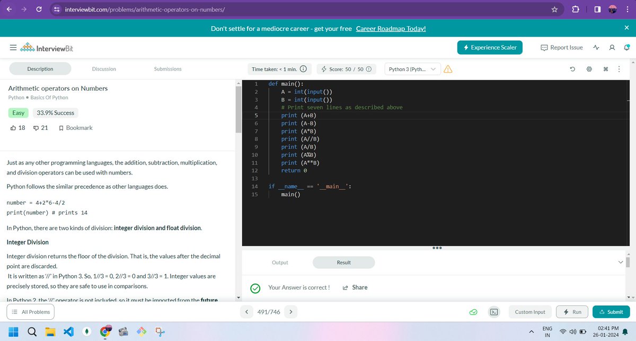Screen dimensions: 636x341
Task: Open File Explorer from the taskbar
Action: point(50,331)
